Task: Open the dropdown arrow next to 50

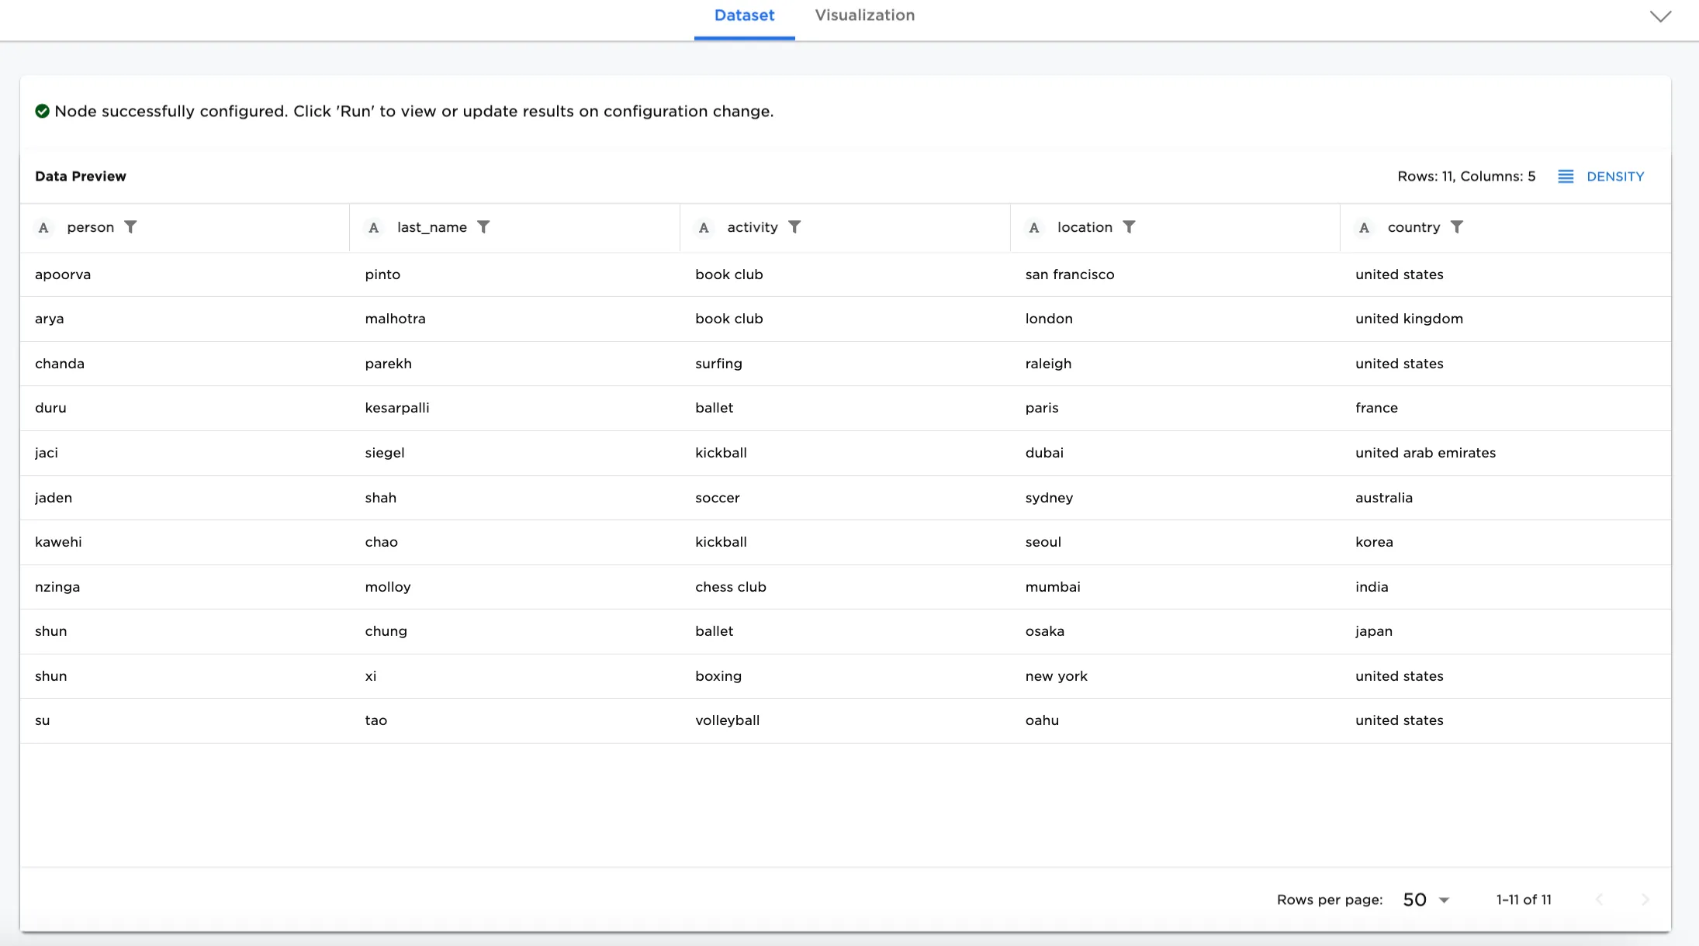Action: click(x=1445, y=899)
